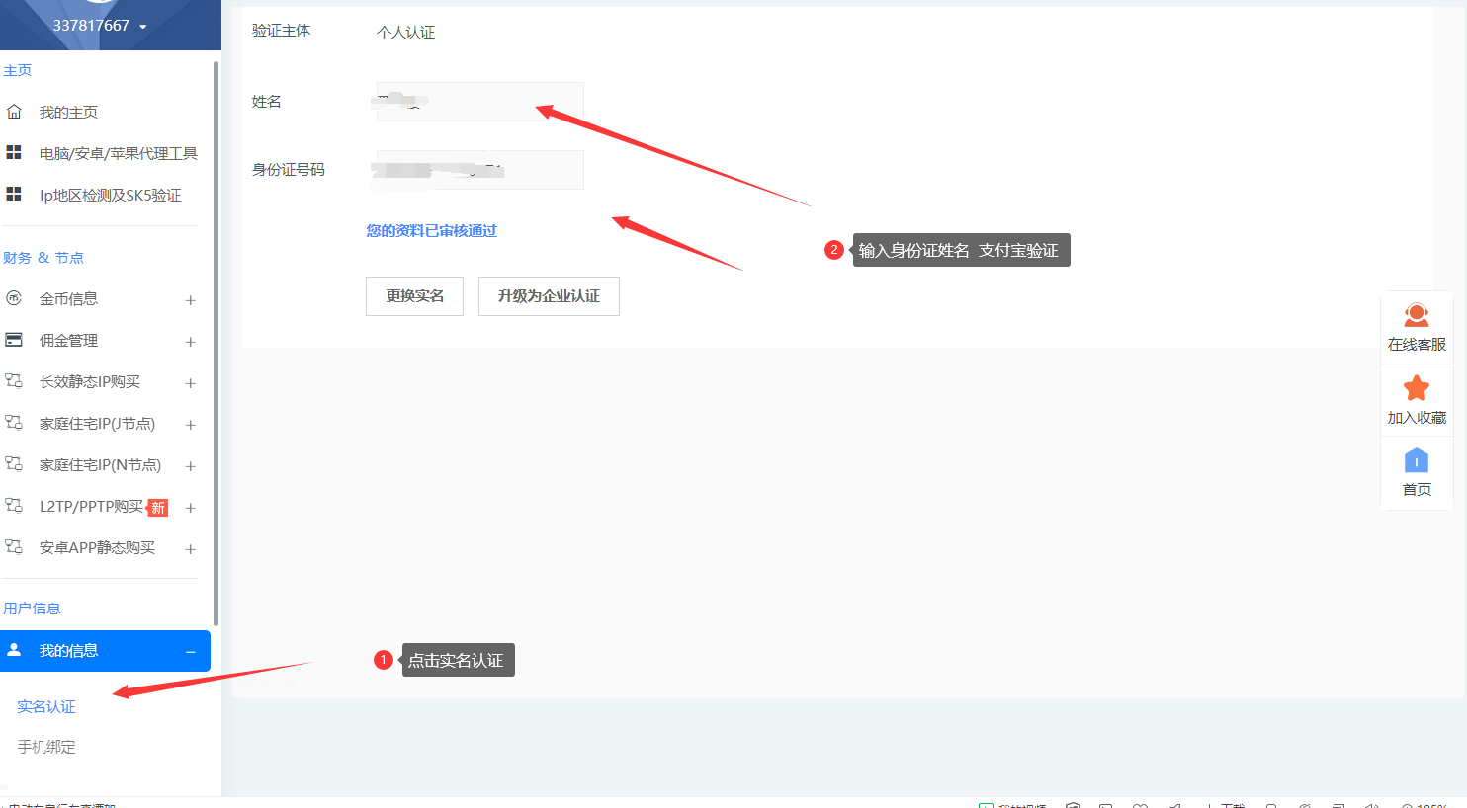1467x808 pixels.
Task: Click the orange star add-to-favorites icon
Action: [1416, 388]
